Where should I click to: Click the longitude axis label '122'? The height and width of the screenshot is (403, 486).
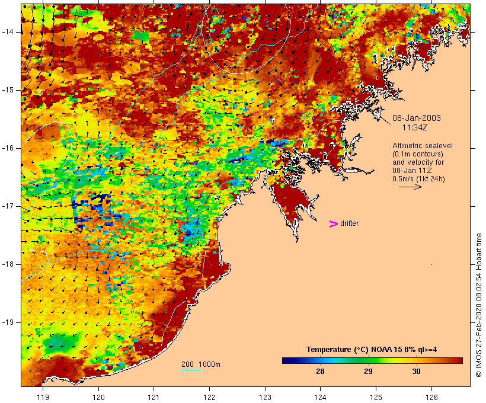[210, 398]
